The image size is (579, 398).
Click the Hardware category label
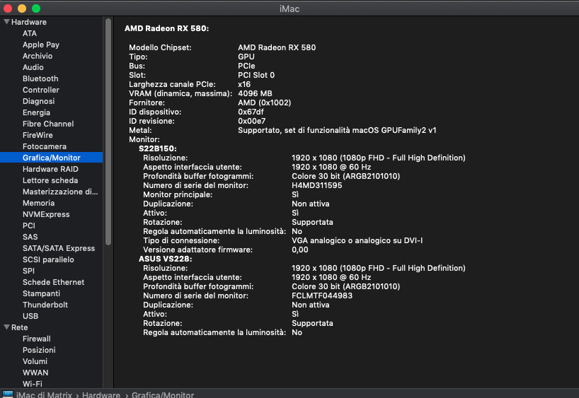(x=29, y=22)
